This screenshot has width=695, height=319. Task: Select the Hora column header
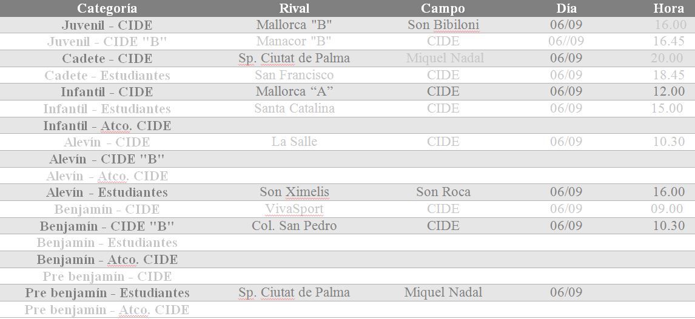pos(669,8)
